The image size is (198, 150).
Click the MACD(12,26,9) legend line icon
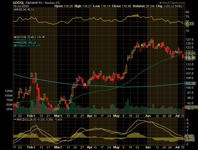tap(15, 119)
